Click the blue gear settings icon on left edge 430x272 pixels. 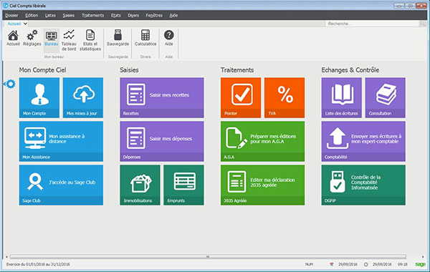coord(10,84)
